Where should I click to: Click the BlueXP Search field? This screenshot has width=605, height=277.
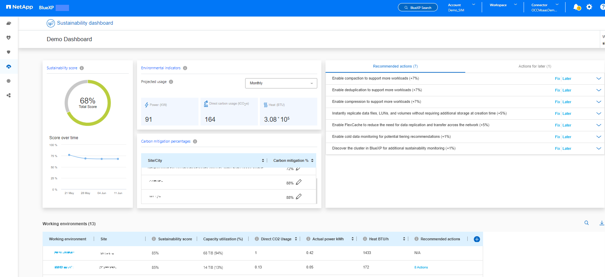[x=418, y=8]
